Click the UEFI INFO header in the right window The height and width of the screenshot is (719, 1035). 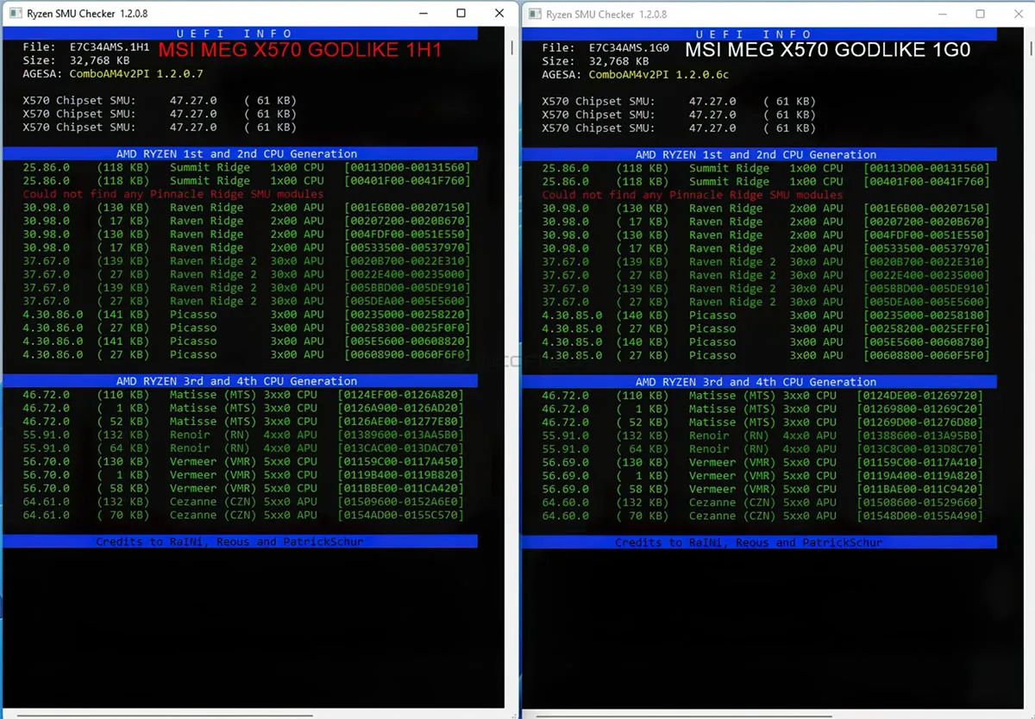tap(759, 34)
